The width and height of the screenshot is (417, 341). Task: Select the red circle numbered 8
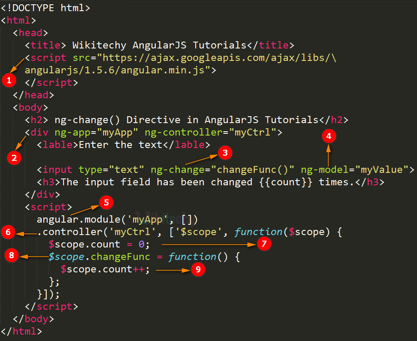(12, 255)
